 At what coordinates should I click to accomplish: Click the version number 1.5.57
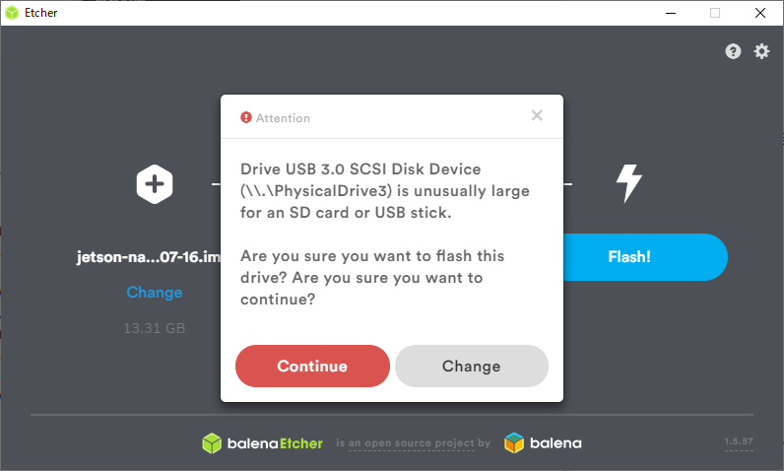[739, 441]
